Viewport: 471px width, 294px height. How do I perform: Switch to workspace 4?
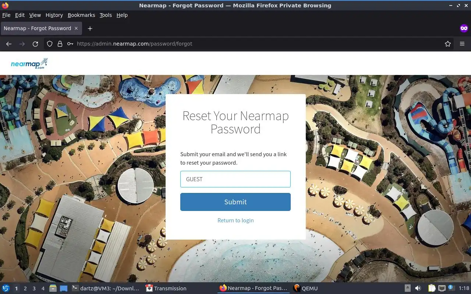[43, 288]
